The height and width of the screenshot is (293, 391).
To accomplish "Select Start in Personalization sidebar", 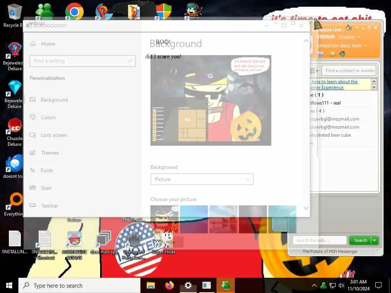I will (x=82, y=188).
